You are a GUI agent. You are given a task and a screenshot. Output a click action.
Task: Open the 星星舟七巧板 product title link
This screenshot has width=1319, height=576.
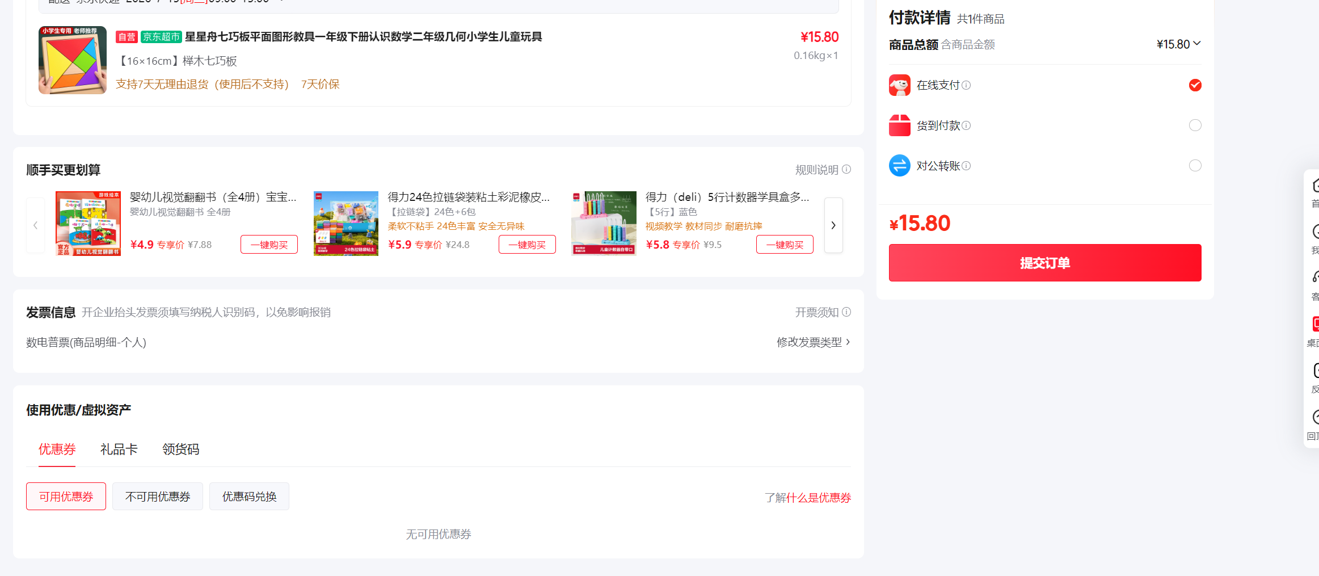(x=364, y=37)
